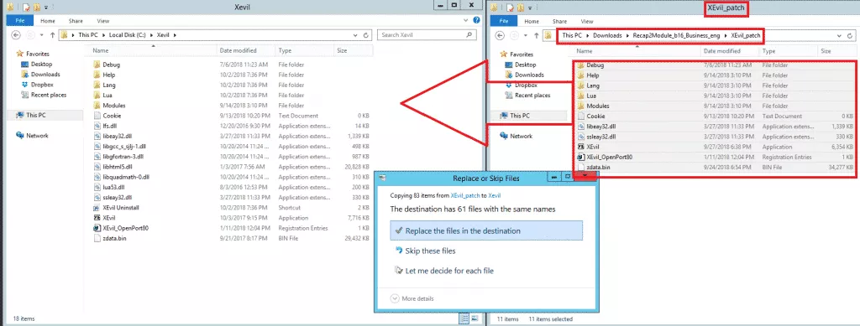Open Help icon in Xevil window ribbon
This screenshot has height=326, width=860.
coord(478,21)
